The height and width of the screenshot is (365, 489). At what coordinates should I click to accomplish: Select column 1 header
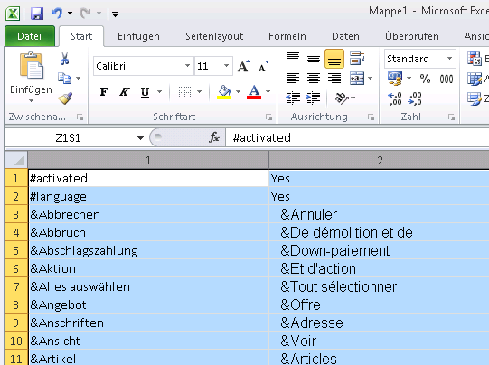click(x=148, y=161)
